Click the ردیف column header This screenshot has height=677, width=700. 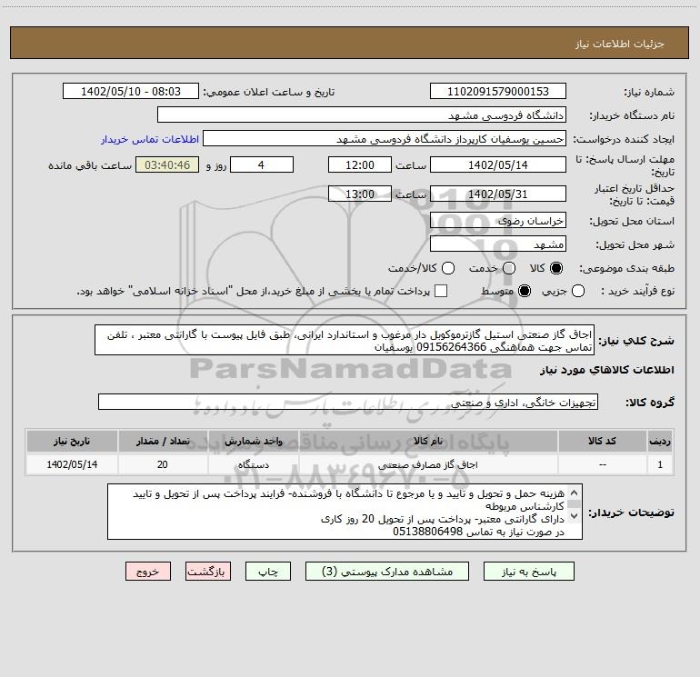pyautogui.click(x=660, y=441)
